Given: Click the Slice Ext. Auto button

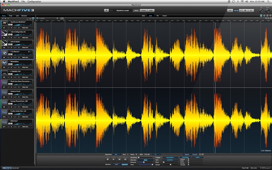Looking at the screenshot, I should pos(145,160).
